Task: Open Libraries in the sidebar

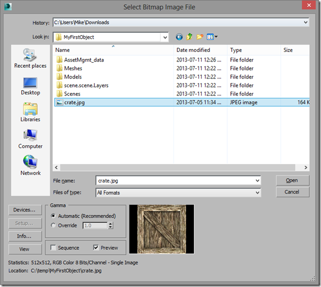Action: (x=30, y=112)
